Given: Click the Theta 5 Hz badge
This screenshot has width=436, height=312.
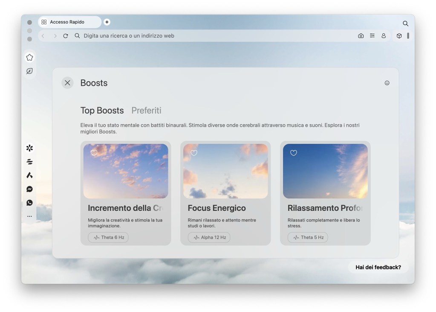Looking at the screenshot, I should coord(308,237).
